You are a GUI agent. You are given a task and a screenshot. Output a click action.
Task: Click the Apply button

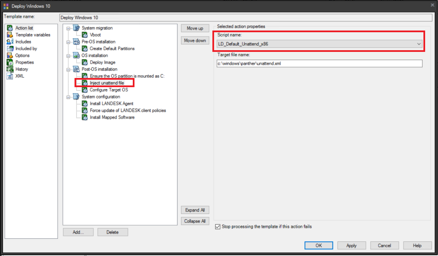coord(352,246)
